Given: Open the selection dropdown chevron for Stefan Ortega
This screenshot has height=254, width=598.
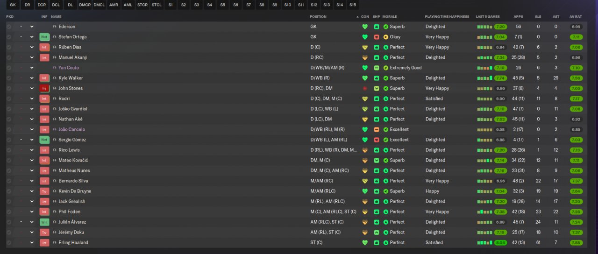Looking at the screenshot, I should (x=32, y=37).
